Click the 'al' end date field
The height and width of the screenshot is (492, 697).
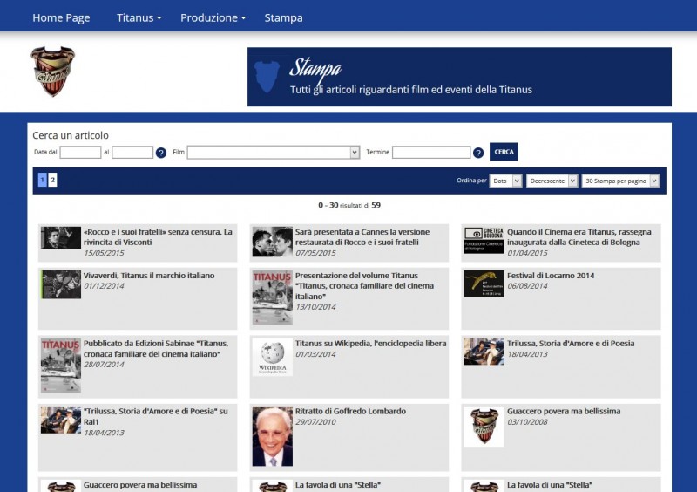click(x=132, y=153)
